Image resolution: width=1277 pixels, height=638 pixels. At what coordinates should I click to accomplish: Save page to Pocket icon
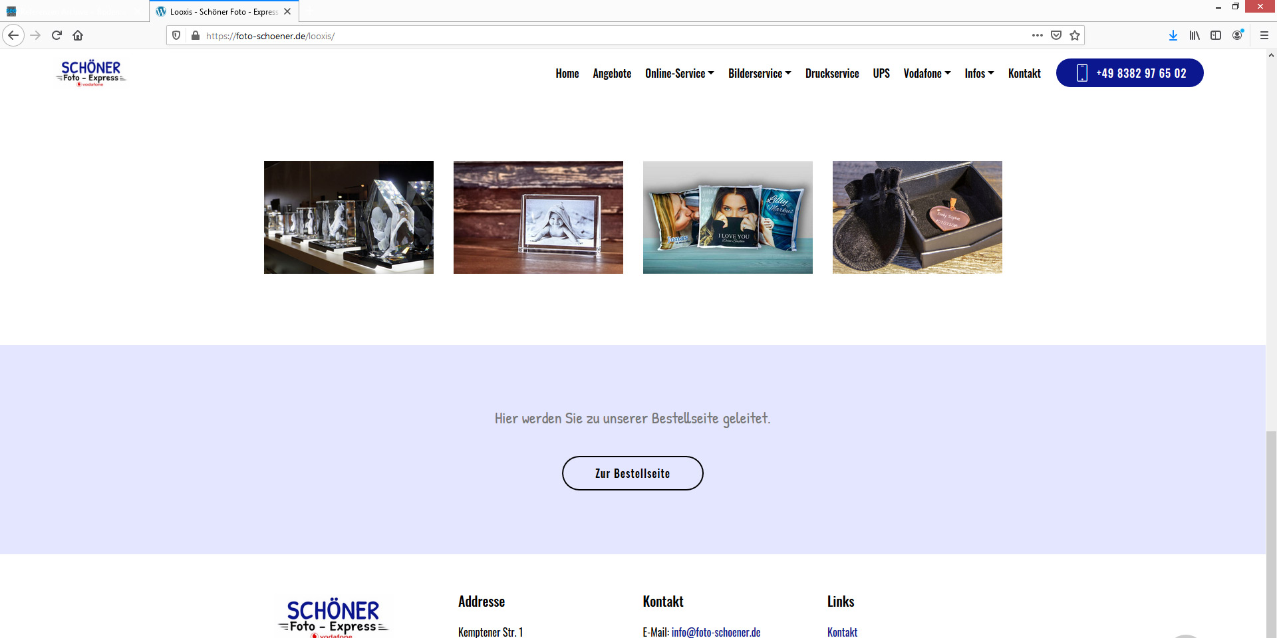(1056, 35)
